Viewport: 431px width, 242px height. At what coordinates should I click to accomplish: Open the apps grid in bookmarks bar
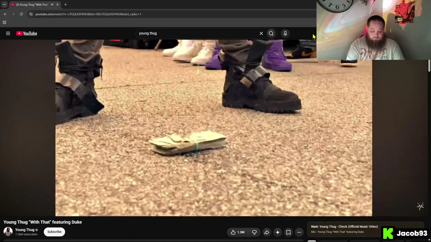tap(4, 23)
